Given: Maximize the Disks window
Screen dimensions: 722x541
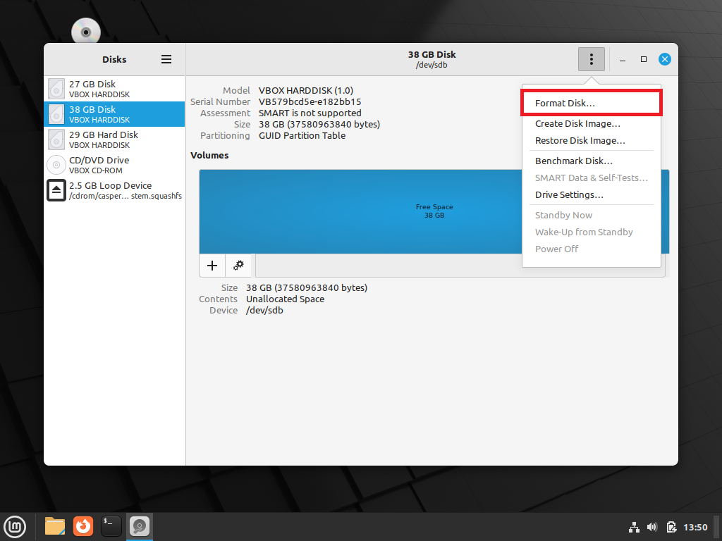Looking at the screenshot, I should pos(644,59).
